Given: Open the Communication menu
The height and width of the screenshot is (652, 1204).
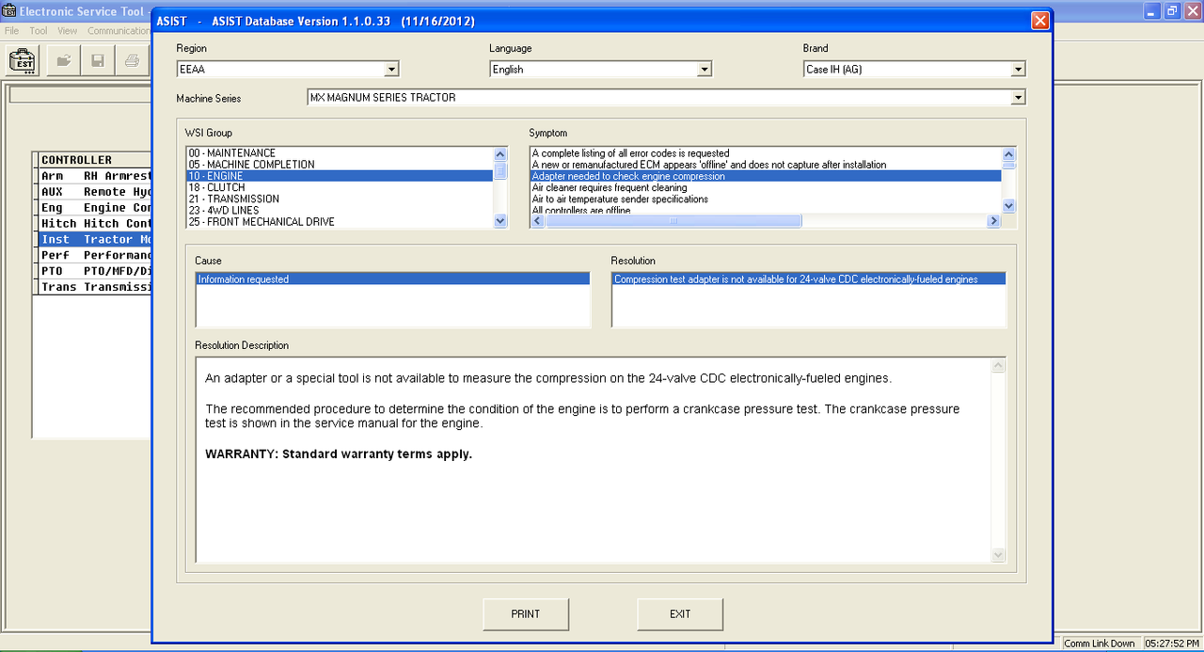Looking at the screenshot, I should click(119, 31).
